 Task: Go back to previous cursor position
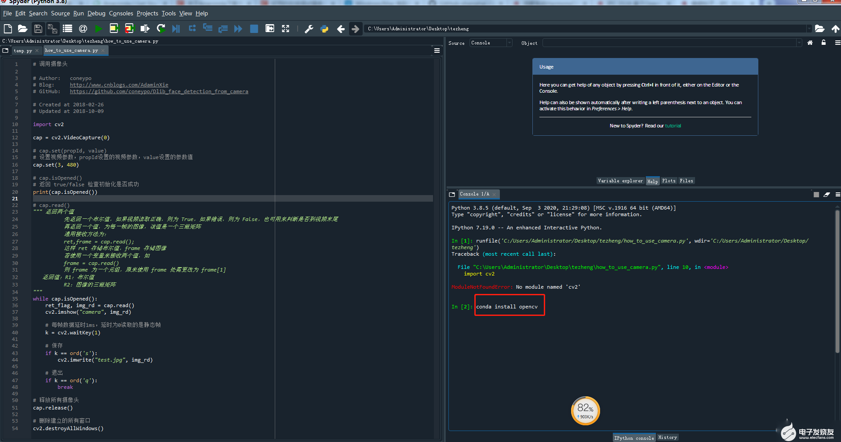(341, 29)
